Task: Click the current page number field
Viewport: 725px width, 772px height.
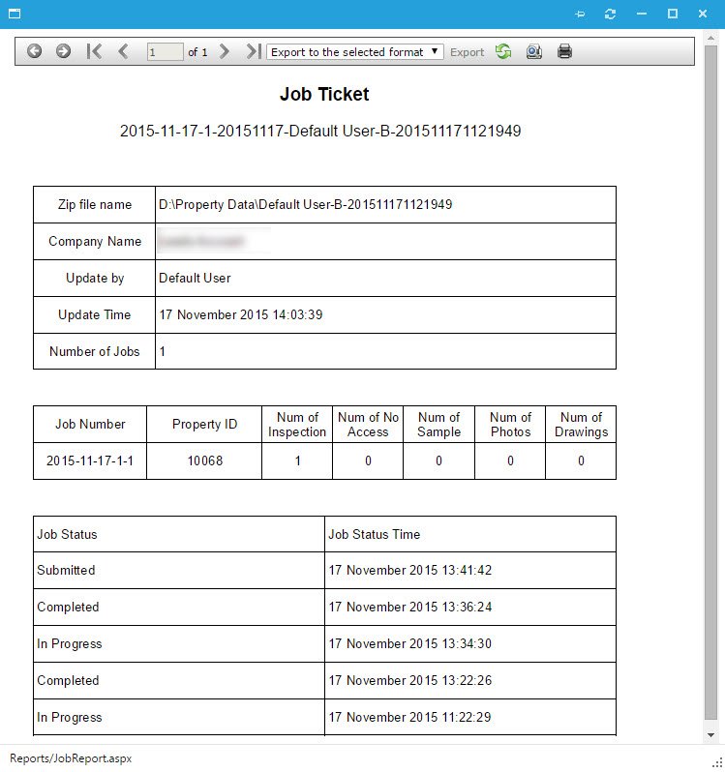Action: click(165, 51)
